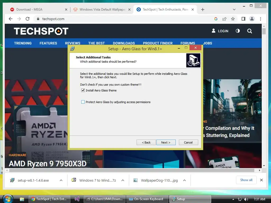Close the Windows Vista Default Wallpaper tab

tap(129, 10)
